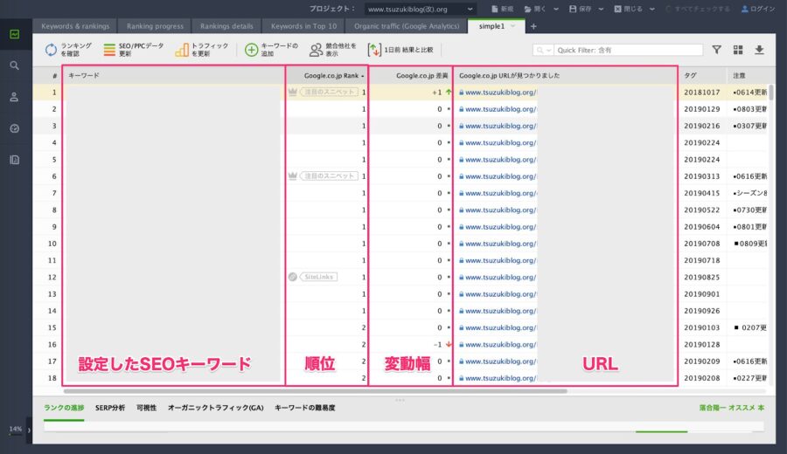This screenshot has height=454, width=787.
Task: Expand the arrow next to 閉じる
Action: pos(652,9)
